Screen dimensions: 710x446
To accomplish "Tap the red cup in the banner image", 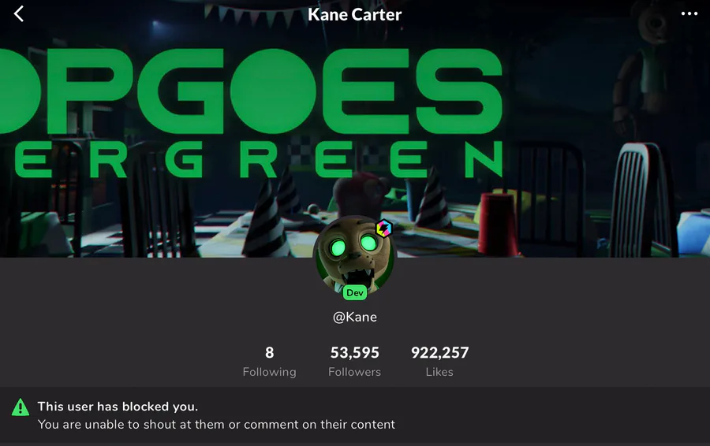I will click(x=498, y=224).
